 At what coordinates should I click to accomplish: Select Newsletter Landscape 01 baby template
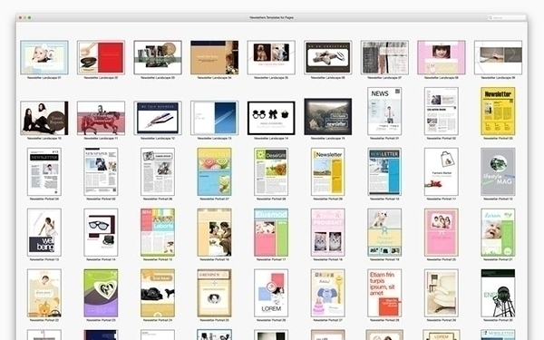44,57
